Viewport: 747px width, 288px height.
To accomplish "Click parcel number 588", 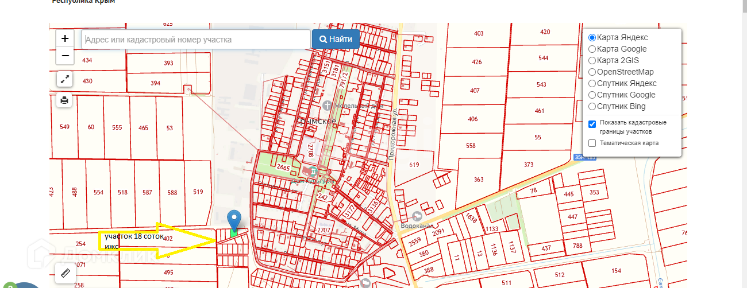I will pyautogui.click(x=172, y=192).
